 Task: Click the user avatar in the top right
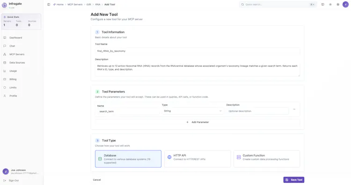345,5
